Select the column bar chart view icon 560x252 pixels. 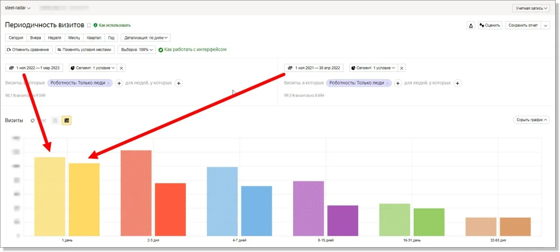coord(66,120)
